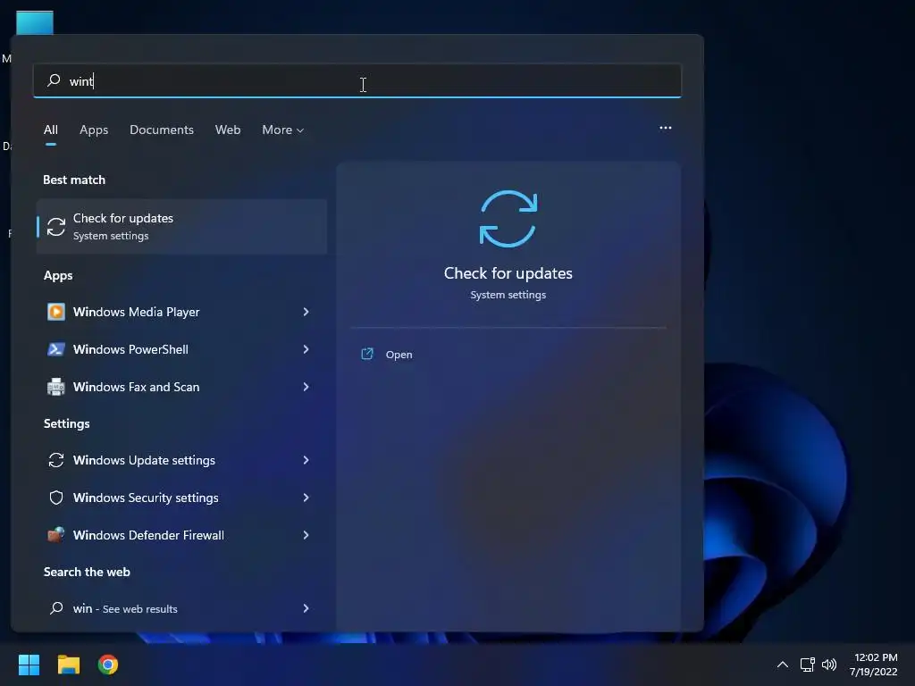
Task: Open Windows Defender Firewall result
Action: click(x=181, y=535)
